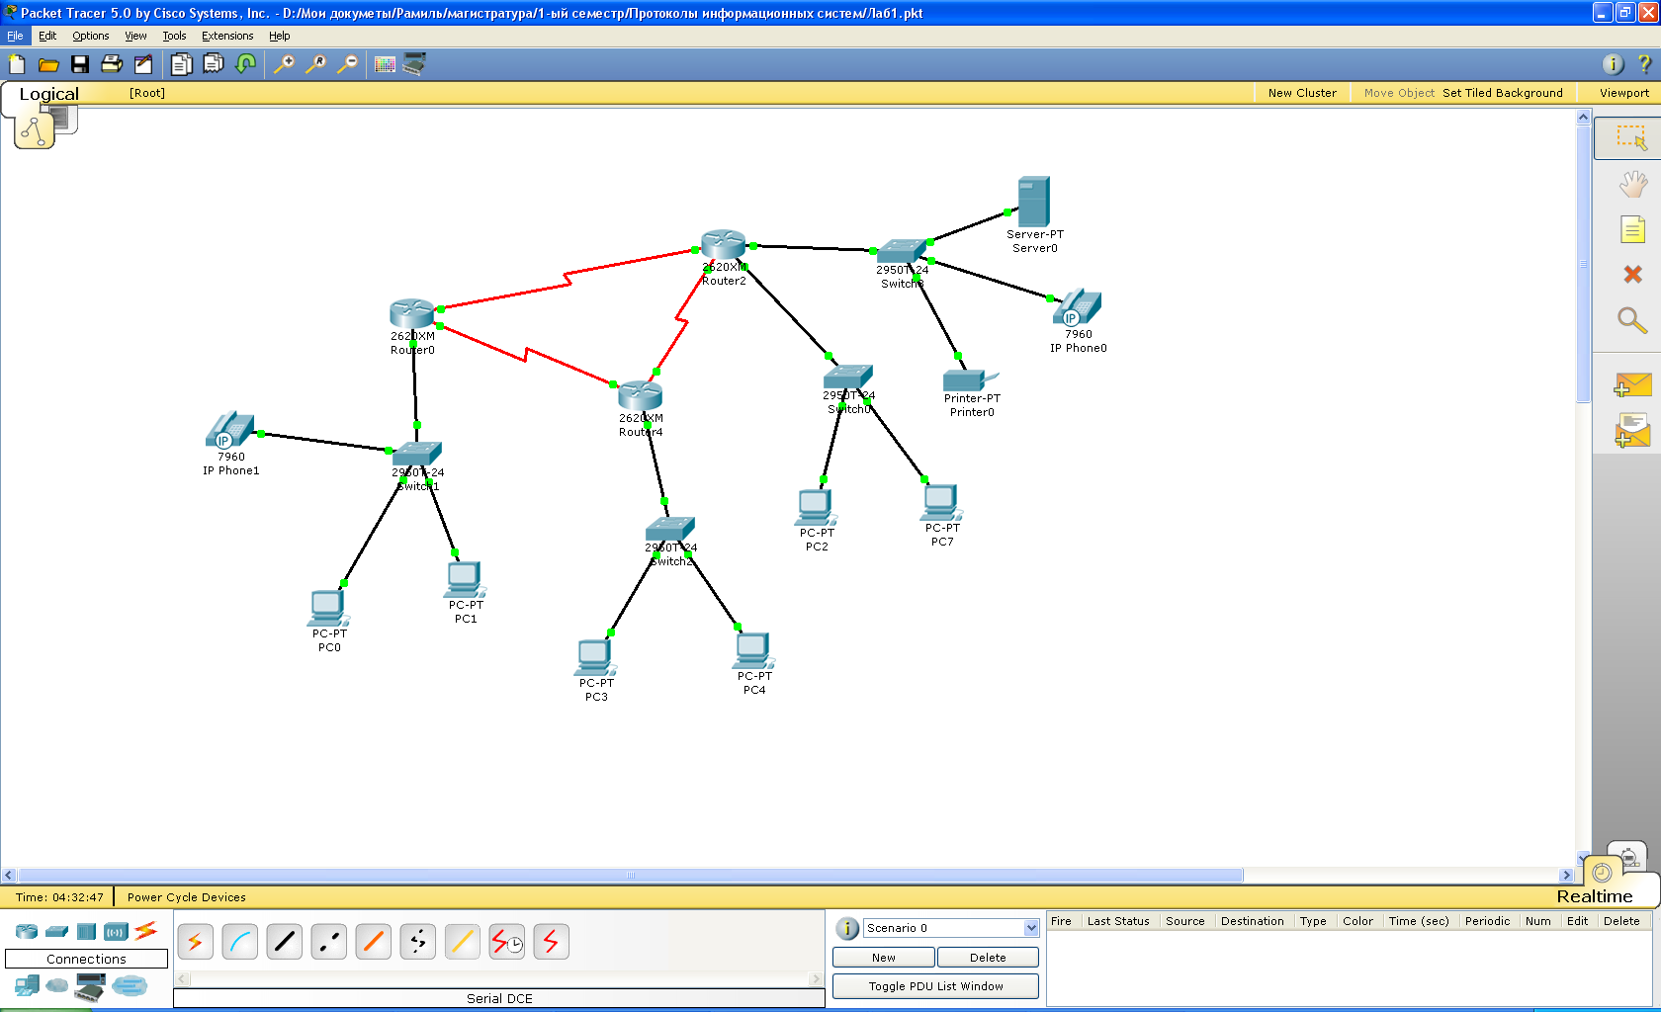1661x1012 pixels.
Task: Click the [Root] navigation label
Action: (147, 93)
